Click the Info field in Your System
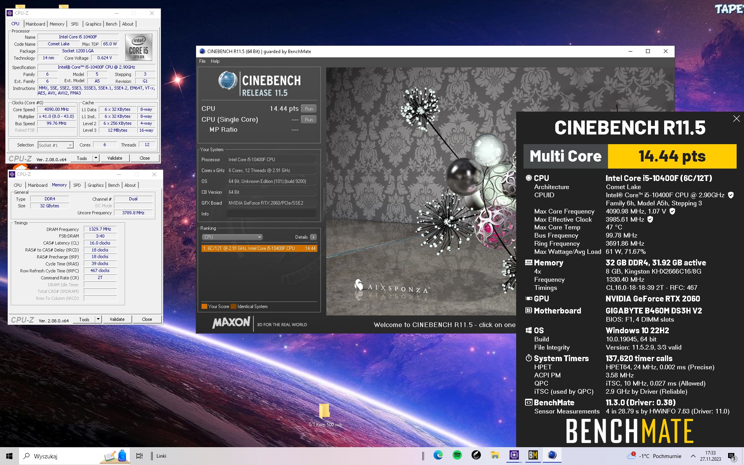 (271, 214)
